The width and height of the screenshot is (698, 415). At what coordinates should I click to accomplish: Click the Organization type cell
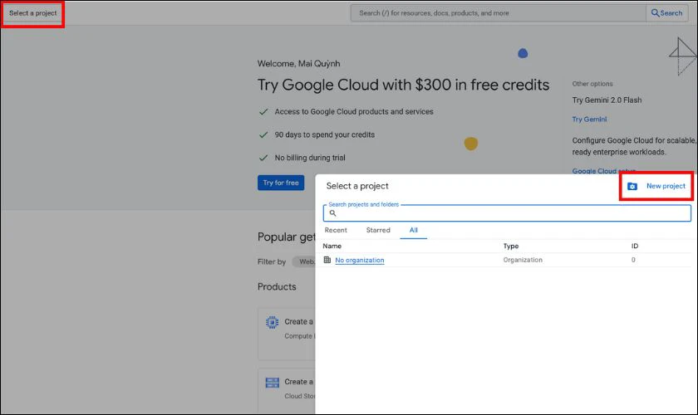[x=523, y=260]
